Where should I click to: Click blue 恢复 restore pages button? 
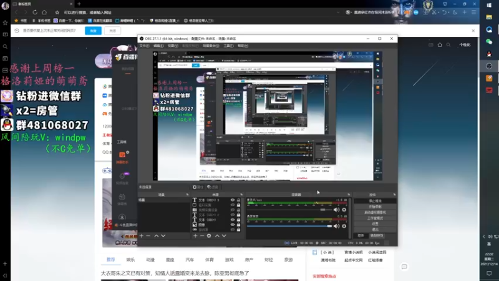[x=93, y=31]
